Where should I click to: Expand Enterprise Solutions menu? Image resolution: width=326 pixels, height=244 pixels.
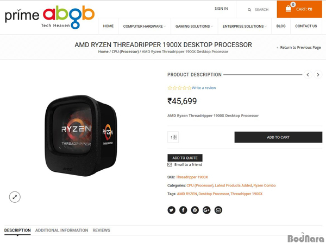coord(244,27)
